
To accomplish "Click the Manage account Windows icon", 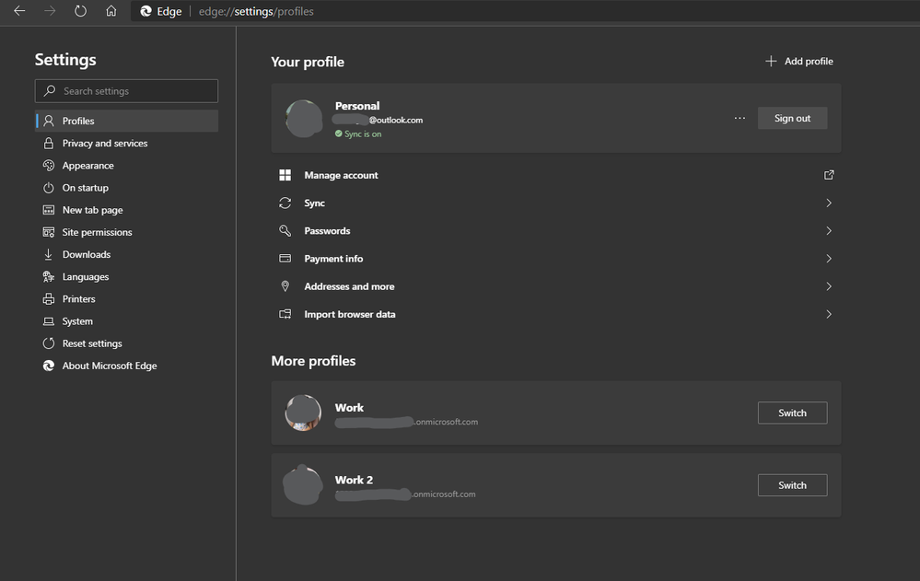I will pos(285,175).
